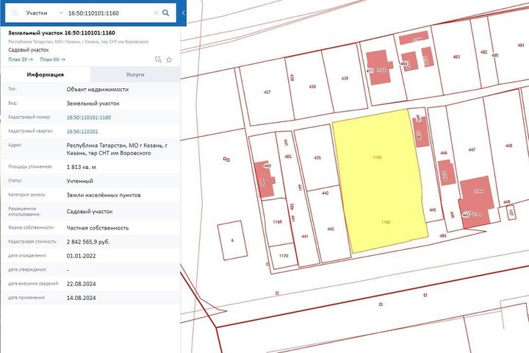The height and width of the screenshot is (353, 529).
Task: Click the red building on parcel 440
Action: coord(264,181)
